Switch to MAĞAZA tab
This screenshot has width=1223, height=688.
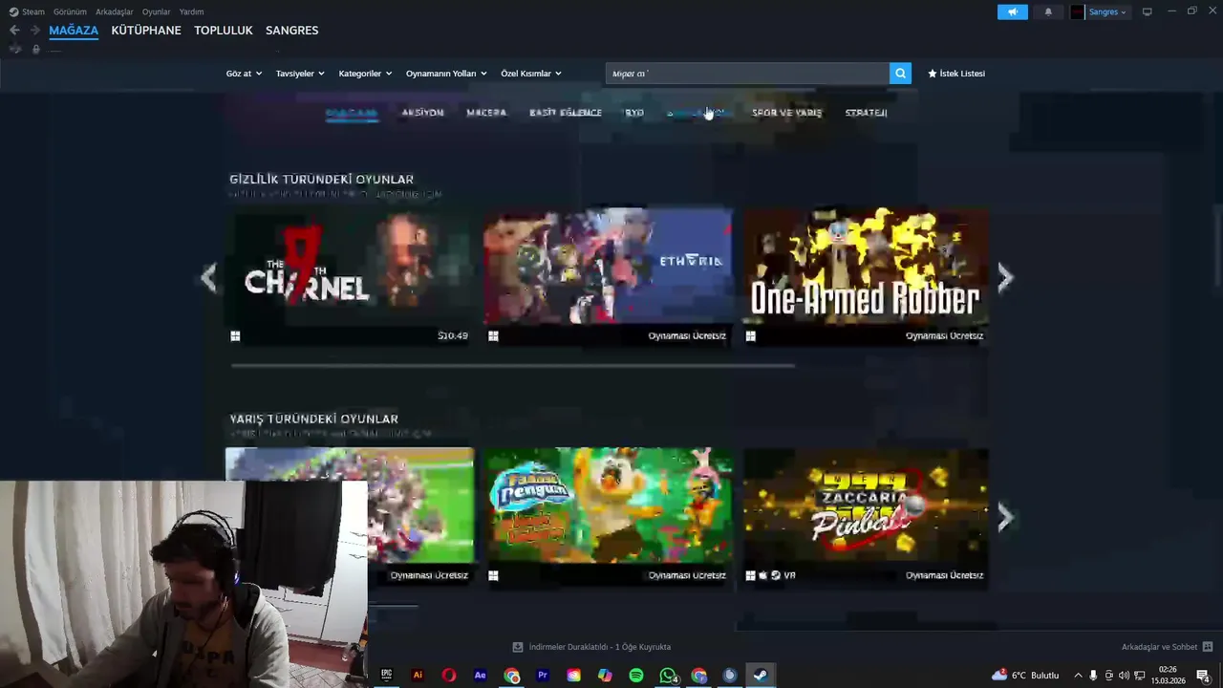74,31
